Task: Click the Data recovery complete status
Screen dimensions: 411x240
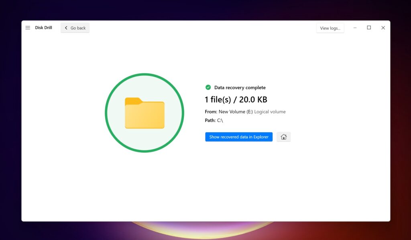Action: point(240,87)
